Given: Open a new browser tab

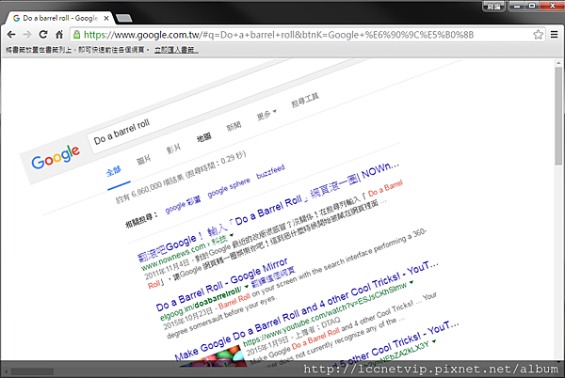Looking at the screenshot, I should [125, 18].
